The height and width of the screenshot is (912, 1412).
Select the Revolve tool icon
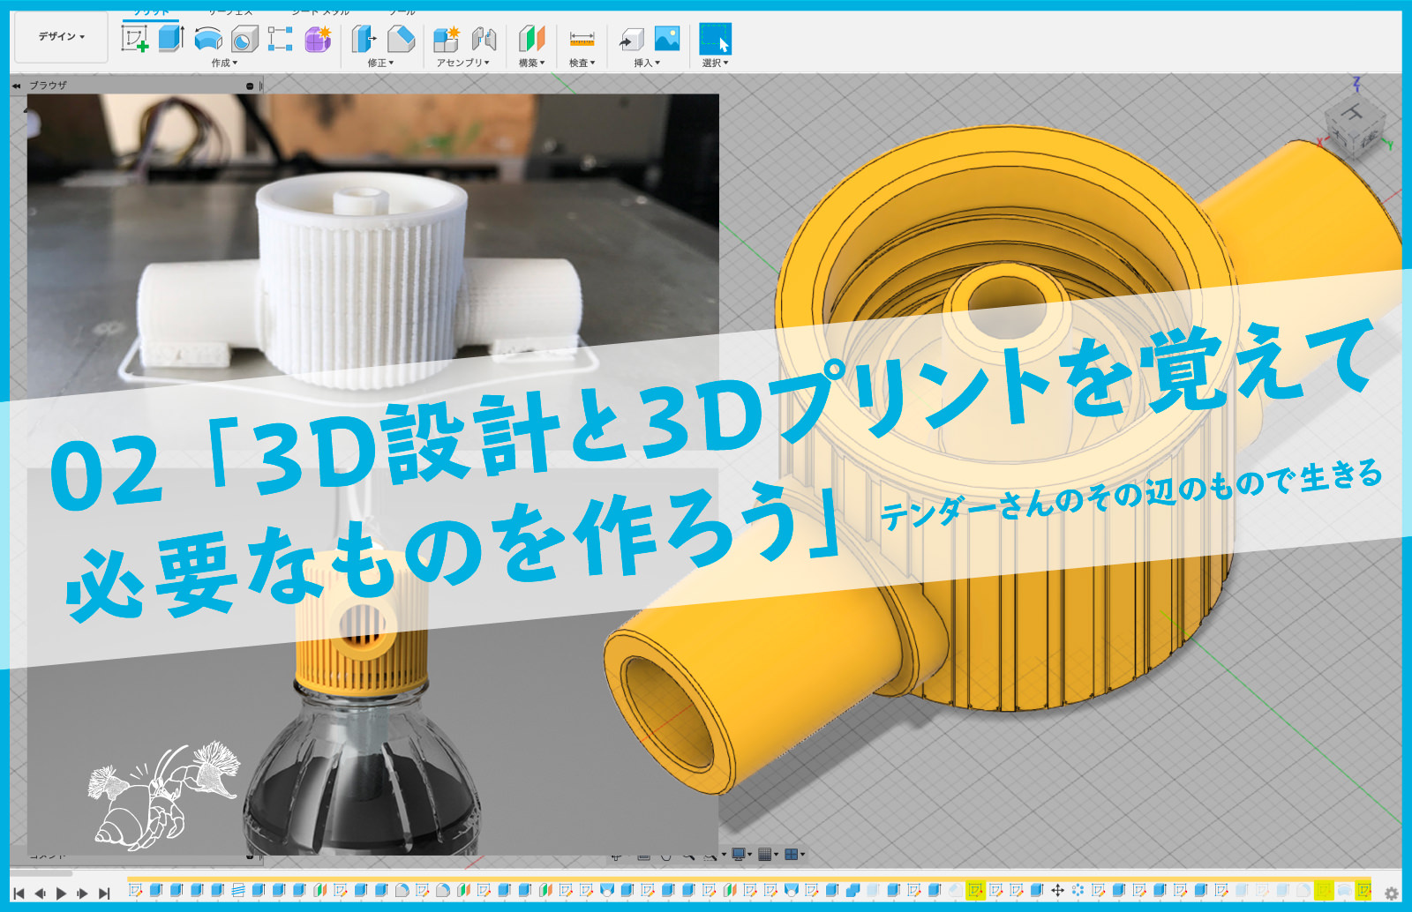point(207,39)
